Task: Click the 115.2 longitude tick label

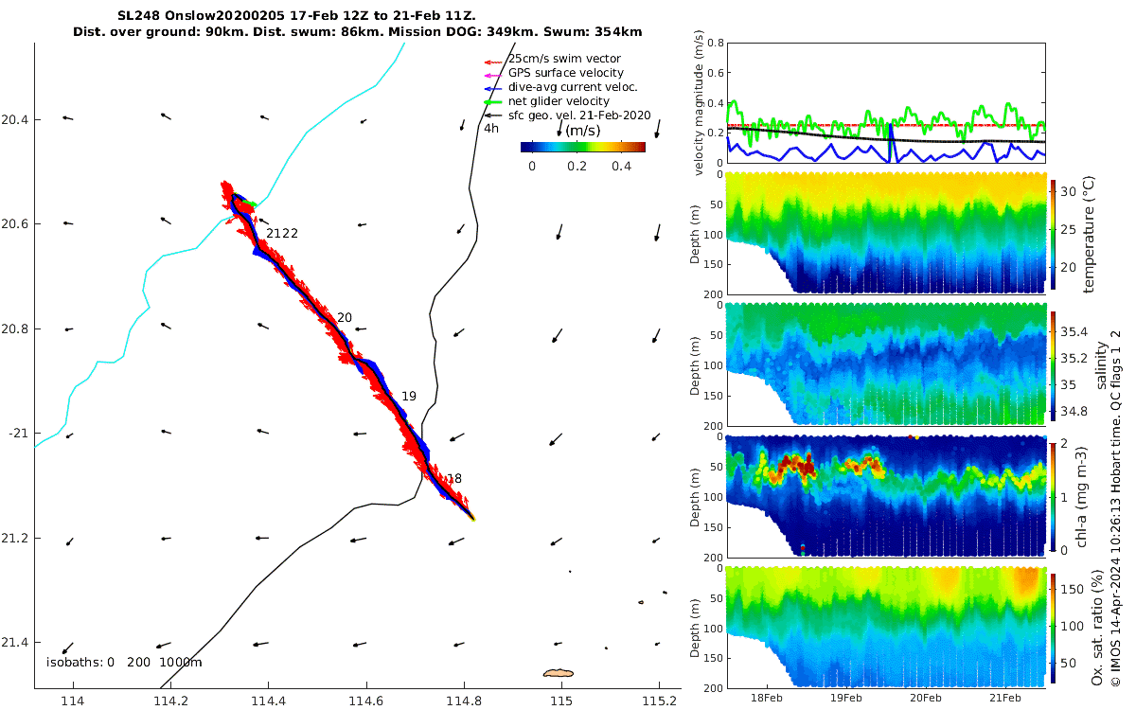Action: click(x=660, y=701)
